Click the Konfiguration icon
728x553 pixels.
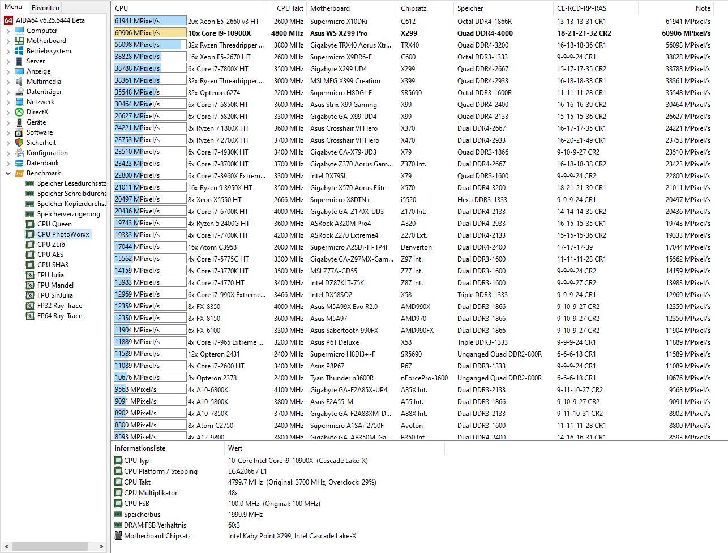[x=19, y=153]
